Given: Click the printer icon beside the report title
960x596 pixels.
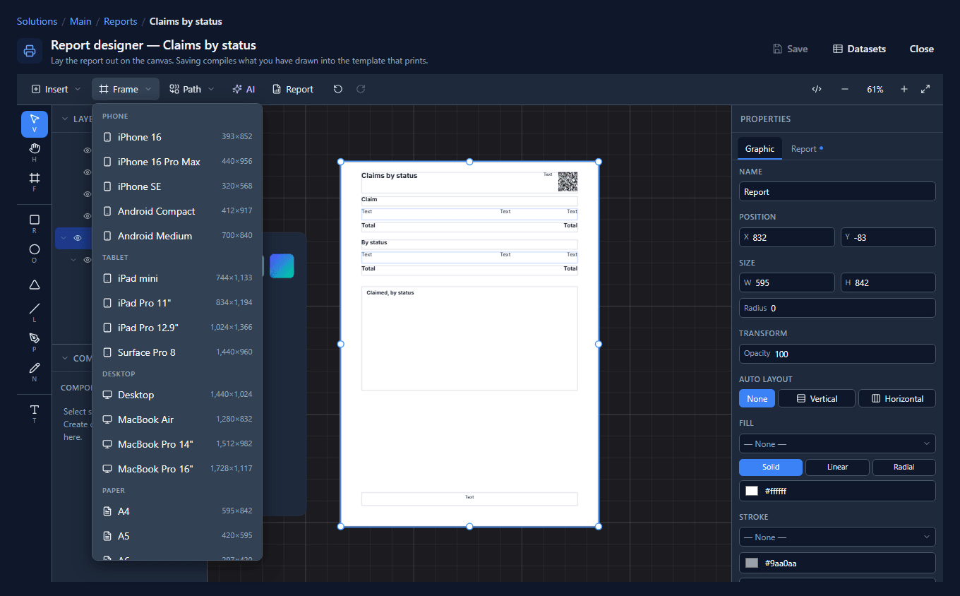Looking at the screenshot, I should [30, 51].
